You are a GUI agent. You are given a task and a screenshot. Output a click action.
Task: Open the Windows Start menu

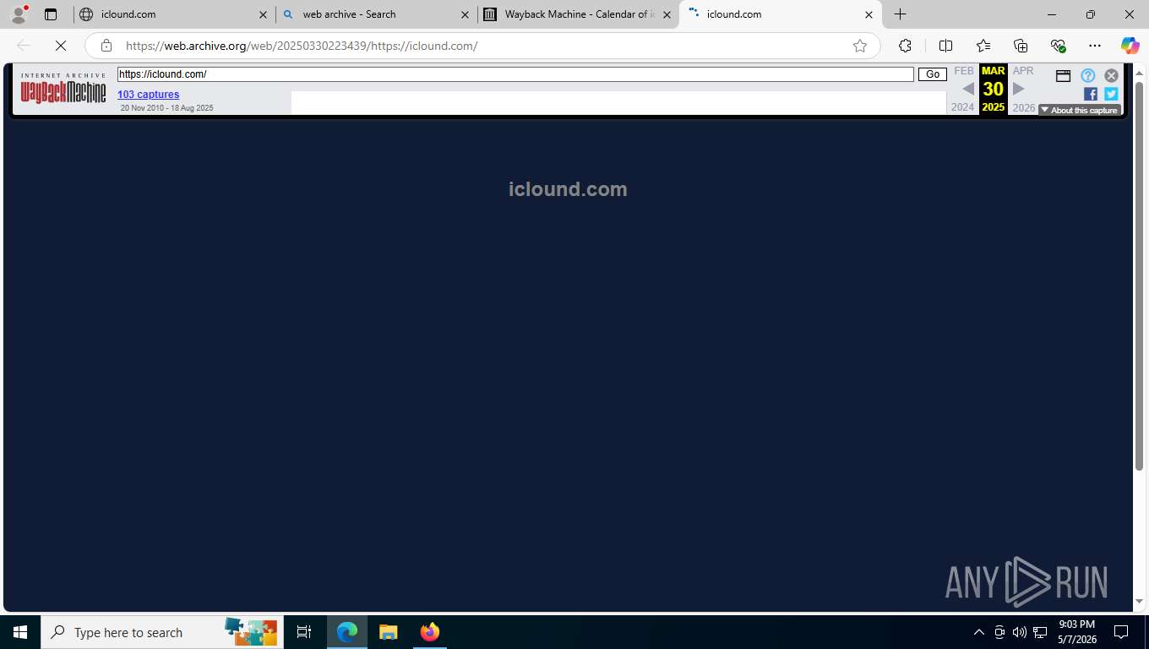click(20, 632)
